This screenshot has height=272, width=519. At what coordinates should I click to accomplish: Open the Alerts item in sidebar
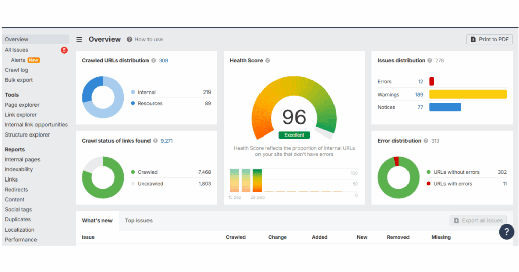[18, 60]
